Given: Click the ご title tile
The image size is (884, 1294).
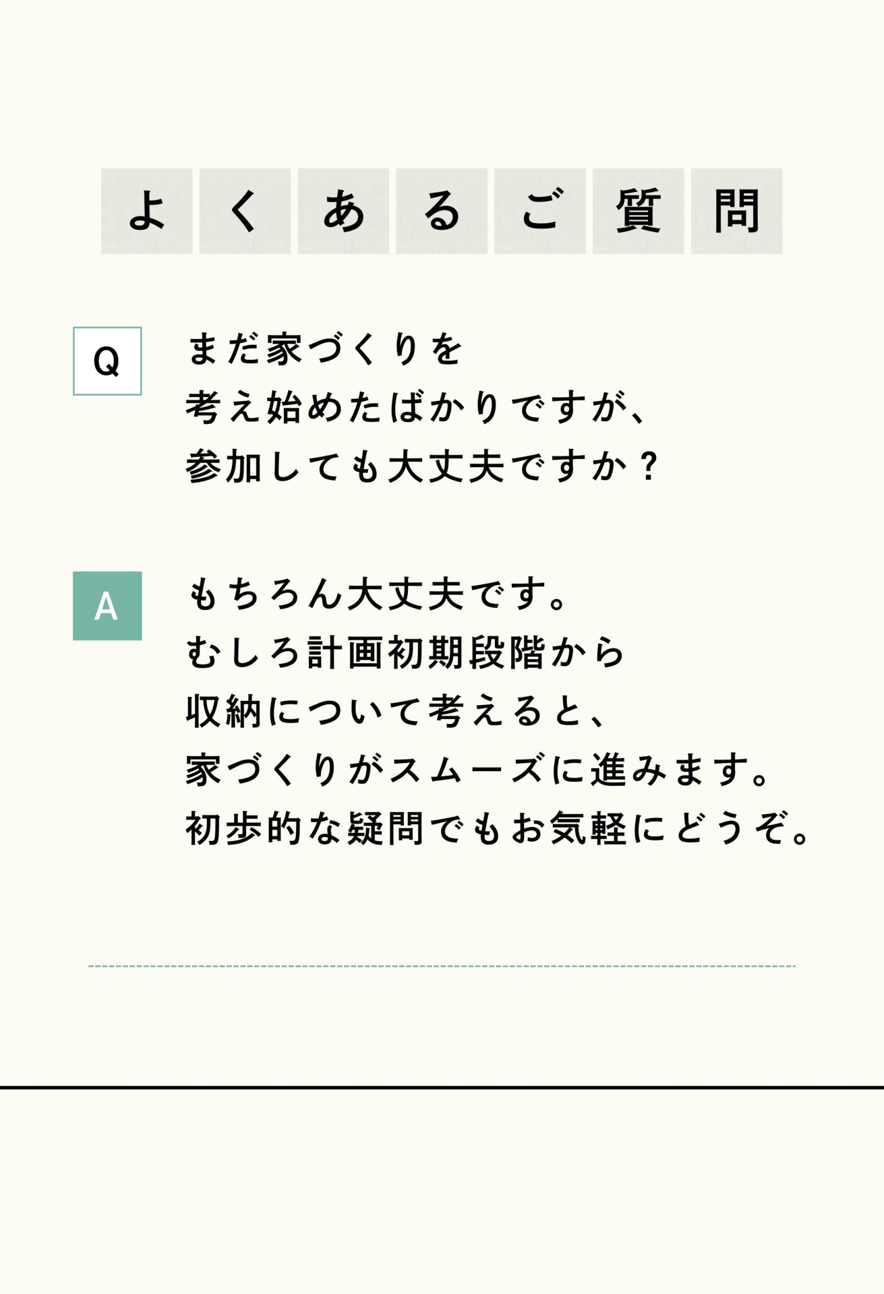Looking at the screenshot, I should (x=540, y=211).
